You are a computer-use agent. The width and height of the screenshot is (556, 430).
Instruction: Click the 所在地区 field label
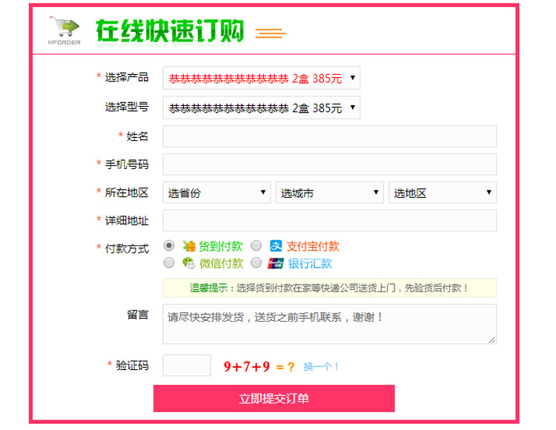(127, 193)
